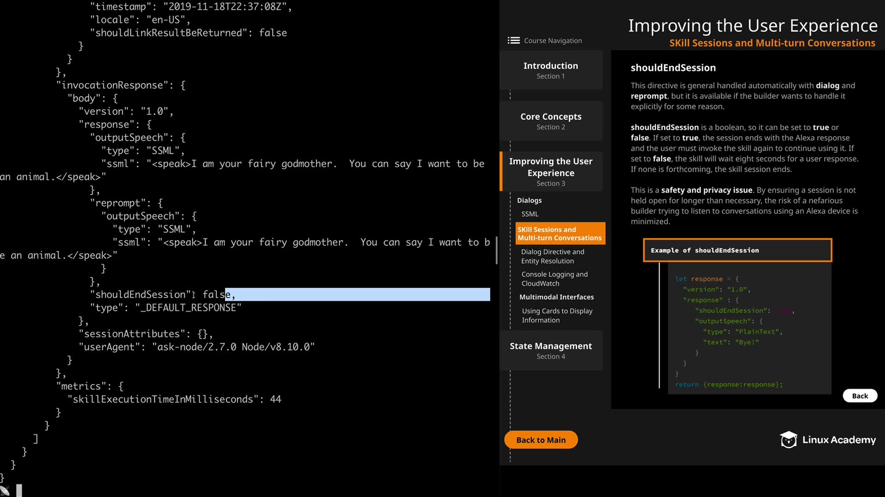Click the pen icon at terminal bottom-left
This screenshot has height=497, width=885.
coord(5,491)
